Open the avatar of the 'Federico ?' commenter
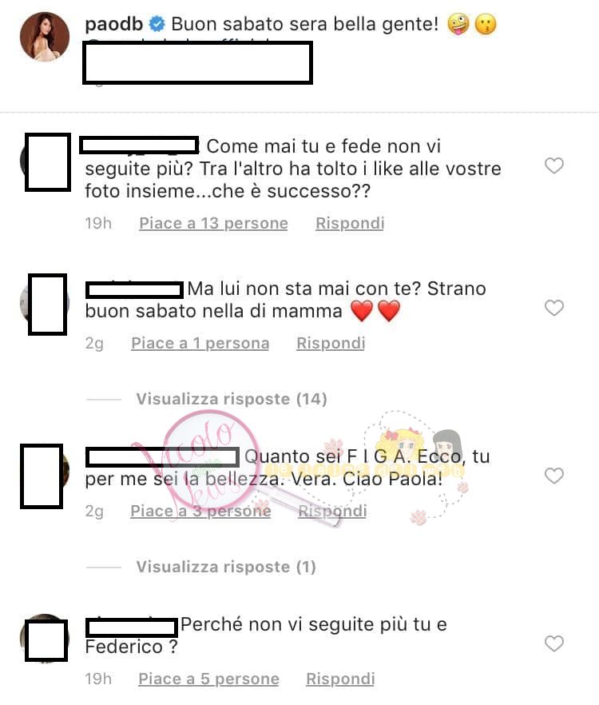This screenshot has height=705, width=599. click(45, 639)
